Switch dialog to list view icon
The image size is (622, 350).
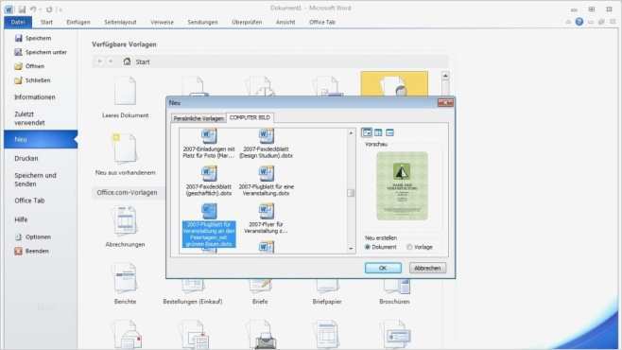click(x=378, y=132)
